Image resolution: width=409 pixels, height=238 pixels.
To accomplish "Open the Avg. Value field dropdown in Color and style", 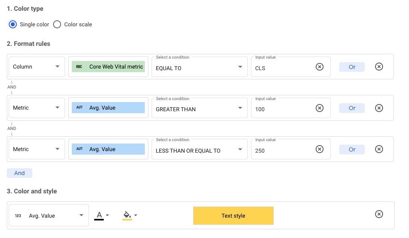I will pos(48,215).
